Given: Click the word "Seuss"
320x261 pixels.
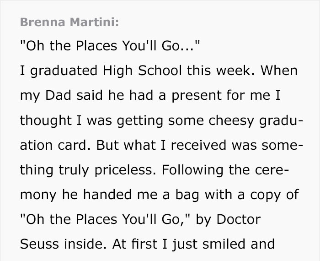Looking at the screenshot, I should coord(37,245).
